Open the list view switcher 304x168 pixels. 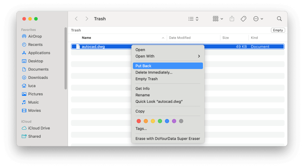tap(193, 19)
